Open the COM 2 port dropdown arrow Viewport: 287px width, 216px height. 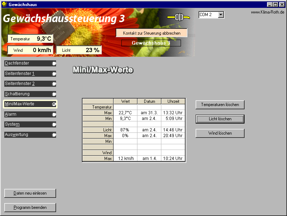221,15
